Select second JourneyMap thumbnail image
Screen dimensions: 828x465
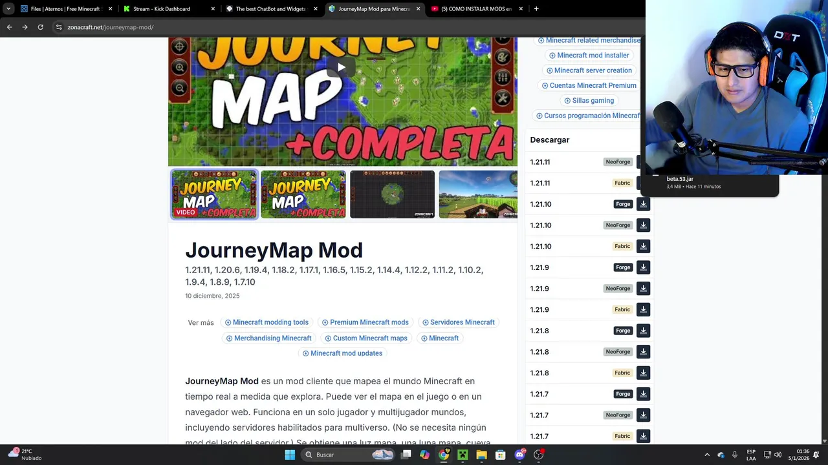tap(303, 194)
